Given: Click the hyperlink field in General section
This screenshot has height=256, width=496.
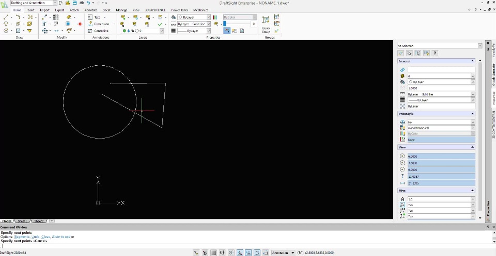Looking at the screenshot, I should (441, 70).
